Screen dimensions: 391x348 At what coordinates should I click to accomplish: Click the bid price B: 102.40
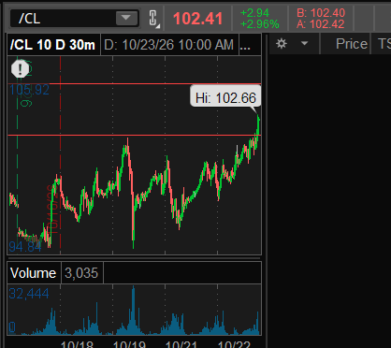tap(321, 13)
